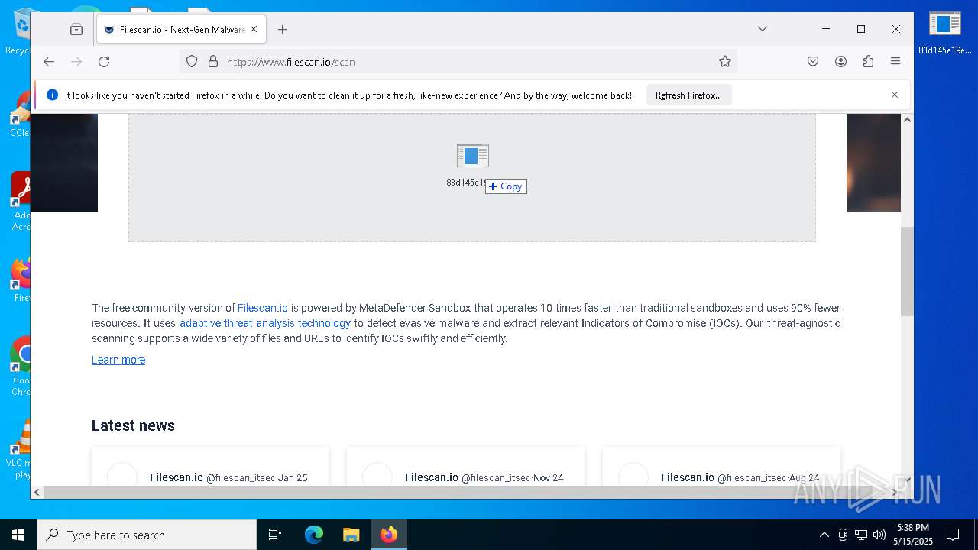This screenshot has height=550, width=978.
Task: Open the adaptive threat analysis technology link
Action: [x=265, y=323]
